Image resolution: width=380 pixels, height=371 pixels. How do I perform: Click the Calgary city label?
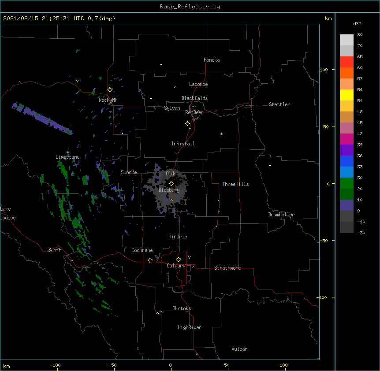point(176,266)
